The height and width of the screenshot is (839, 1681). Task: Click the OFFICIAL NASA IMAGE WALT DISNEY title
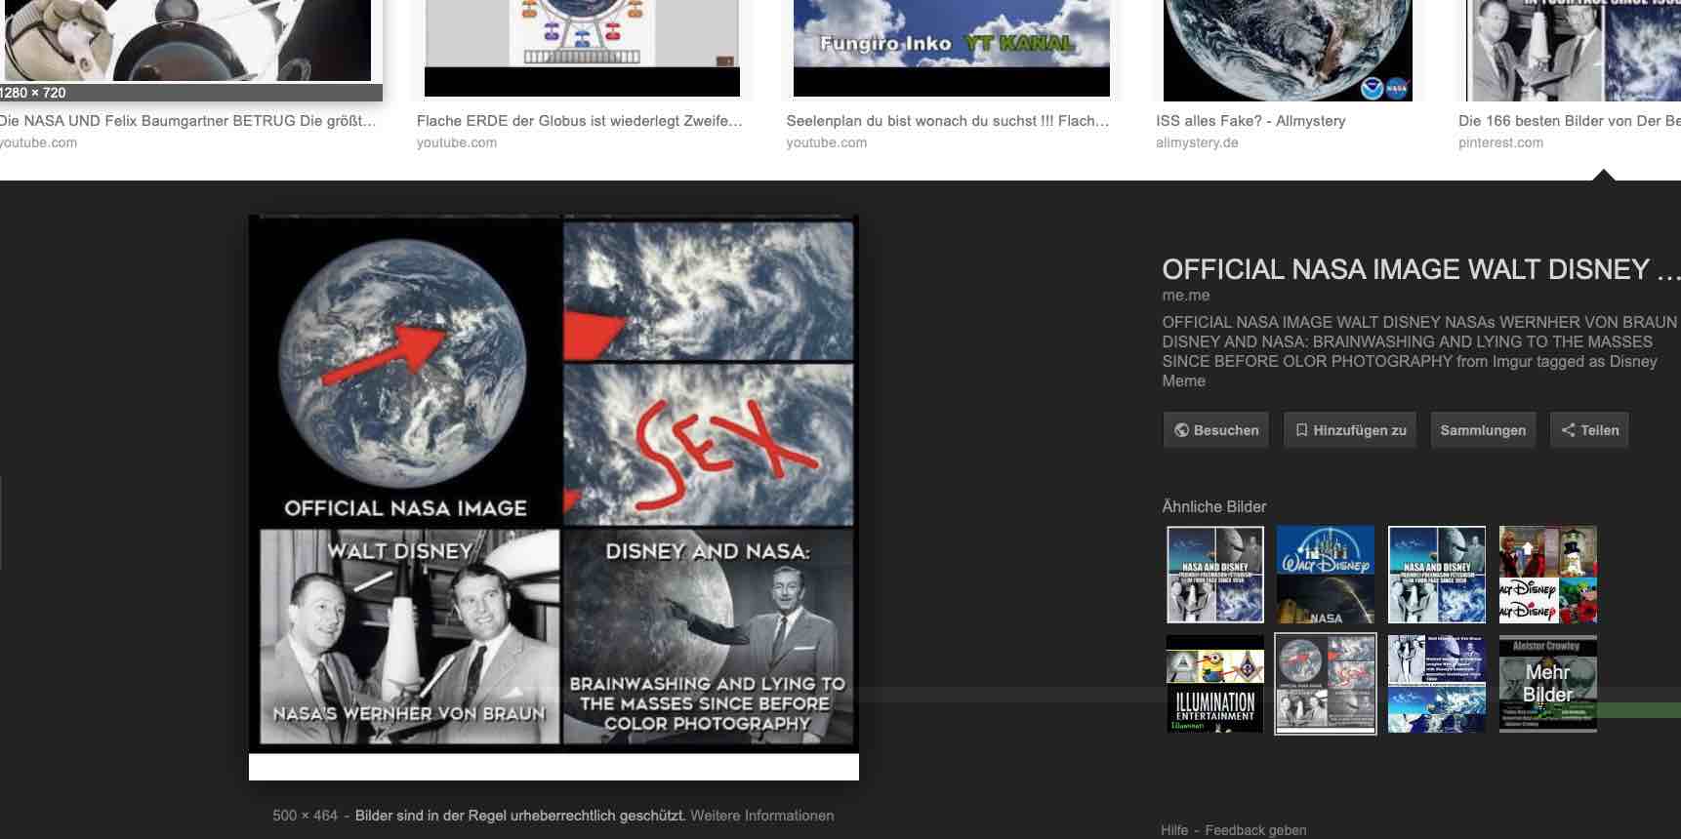[1406, 269]
